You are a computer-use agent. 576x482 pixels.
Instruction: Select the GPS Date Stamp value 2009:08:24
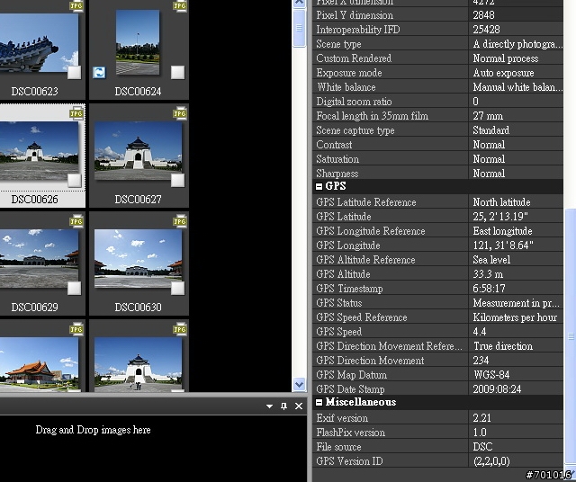(x=497, y=389)
